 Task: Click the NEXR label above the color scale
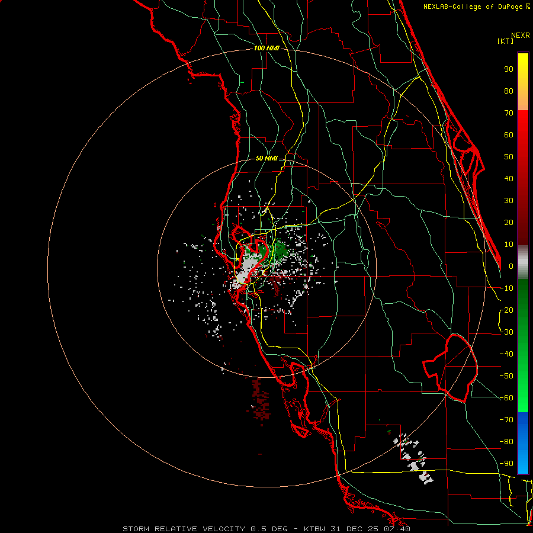tap(521, 36)
